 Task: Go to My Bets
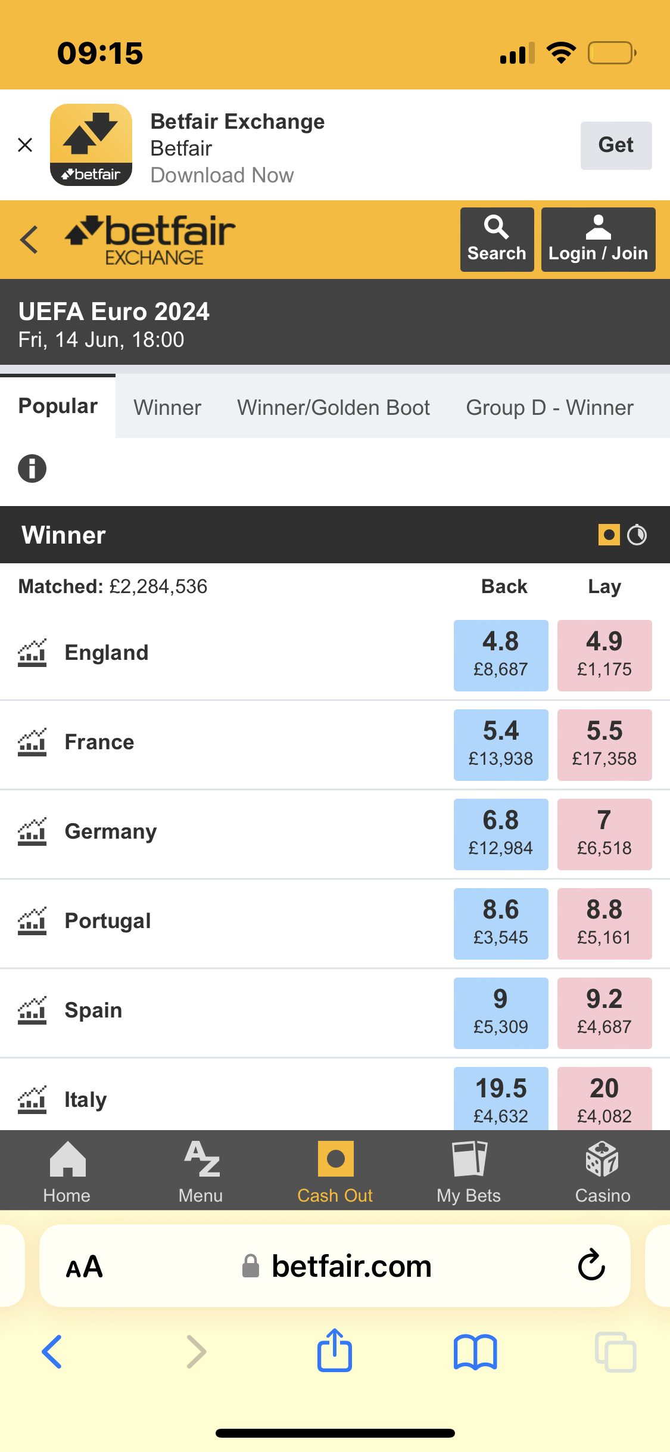(x=469, y=1171)
